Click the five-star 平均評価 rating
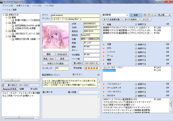 click(92, 68)
